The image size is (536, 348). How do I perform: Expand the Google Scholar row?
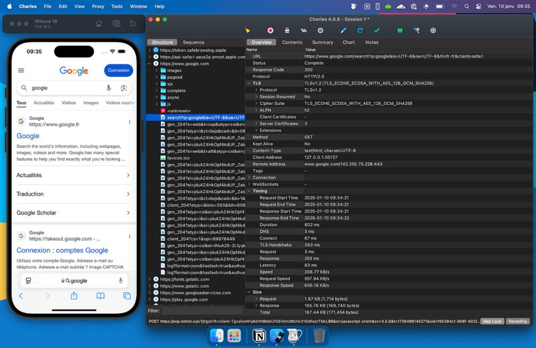click(x=73, y=213)
